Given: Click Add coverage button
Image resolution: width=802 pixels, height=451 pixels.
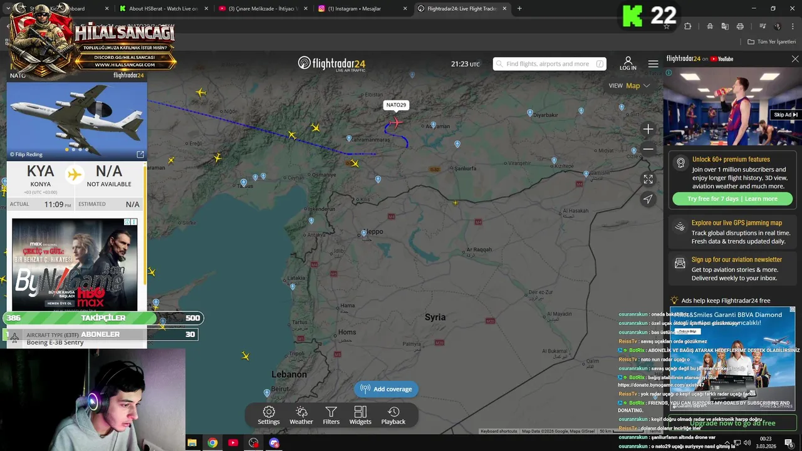Looking at the screenshot, I should 387,389.
